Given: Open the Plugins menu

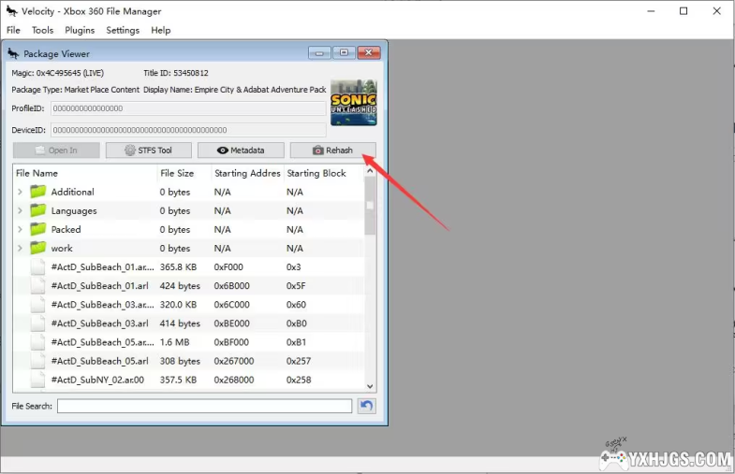Looking at the screenshot, I should tap(80, 30).
